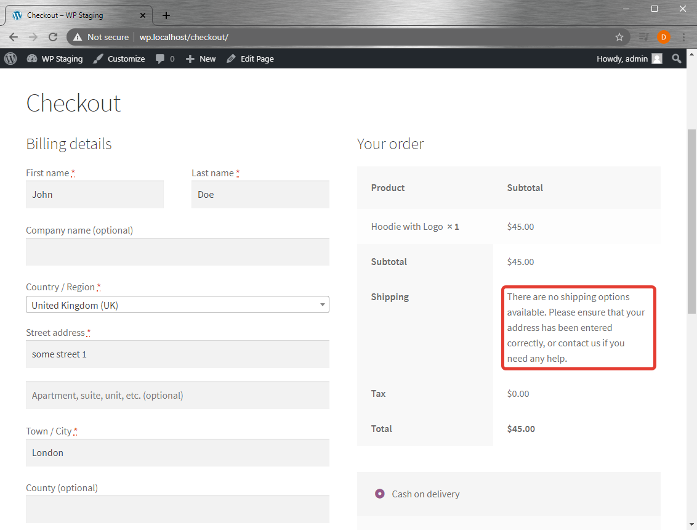Click the browser forward arrow
The image size is (697, 530).
(x=33, y=38)
